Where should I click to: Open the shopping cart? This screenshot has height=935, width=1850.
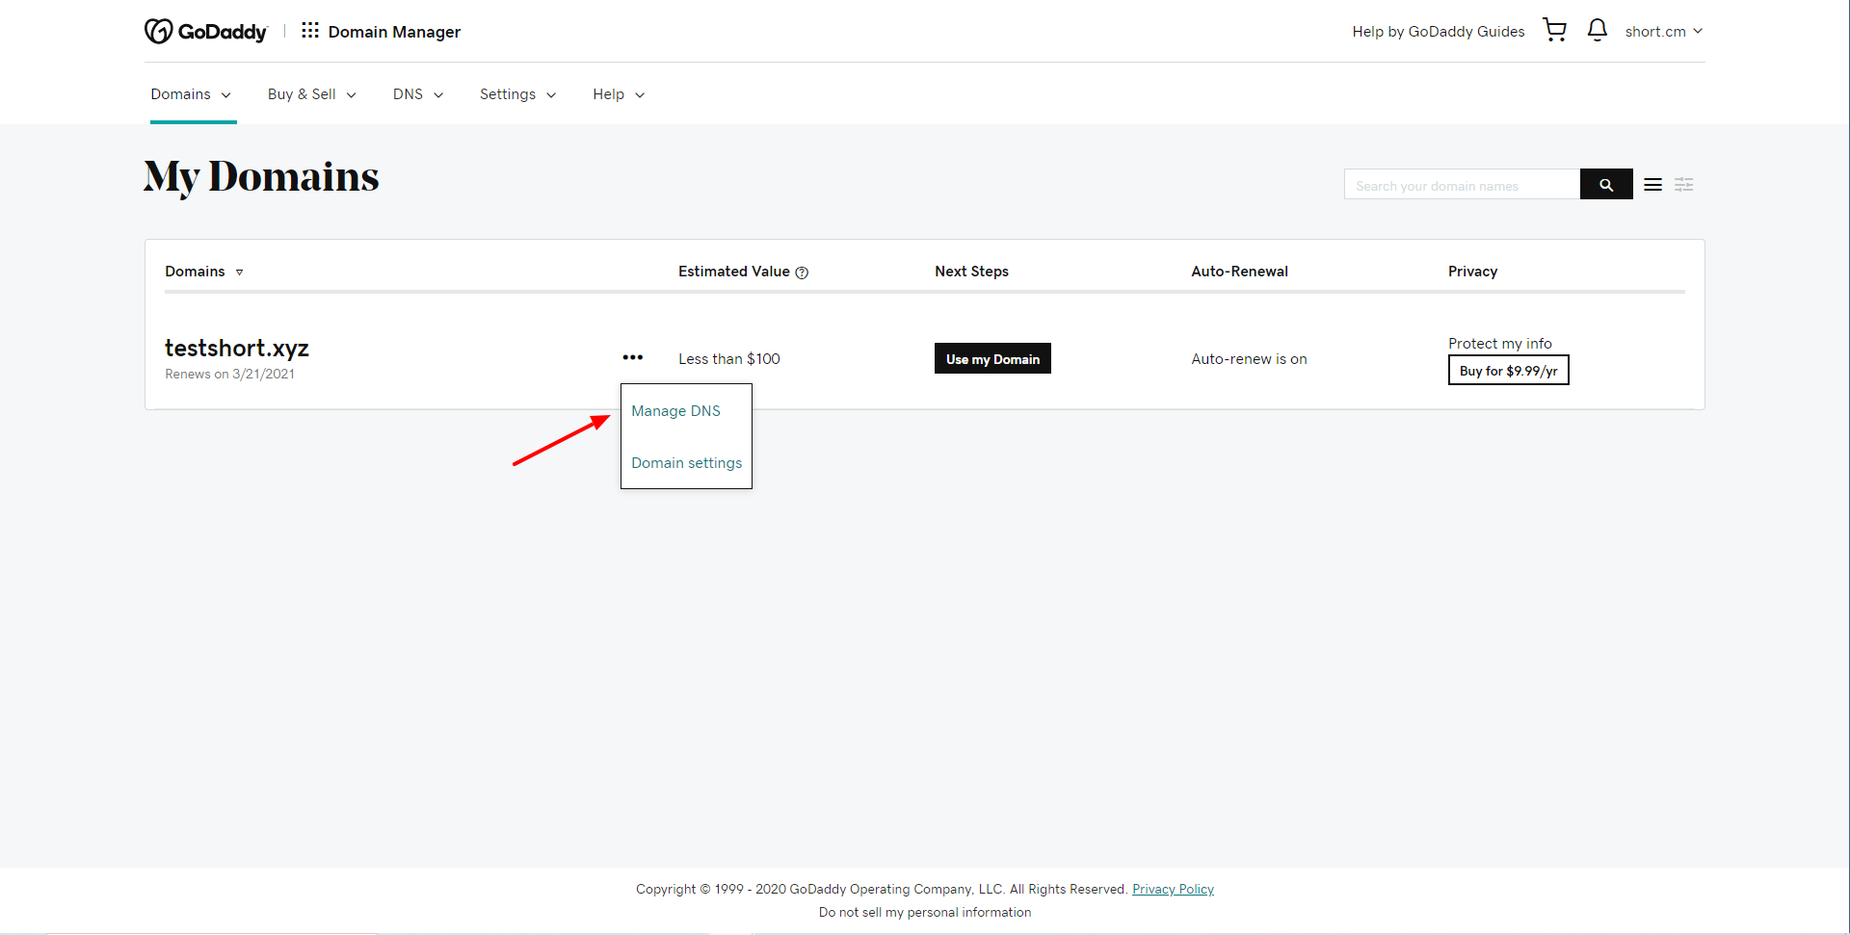[x=1554, y=30]
